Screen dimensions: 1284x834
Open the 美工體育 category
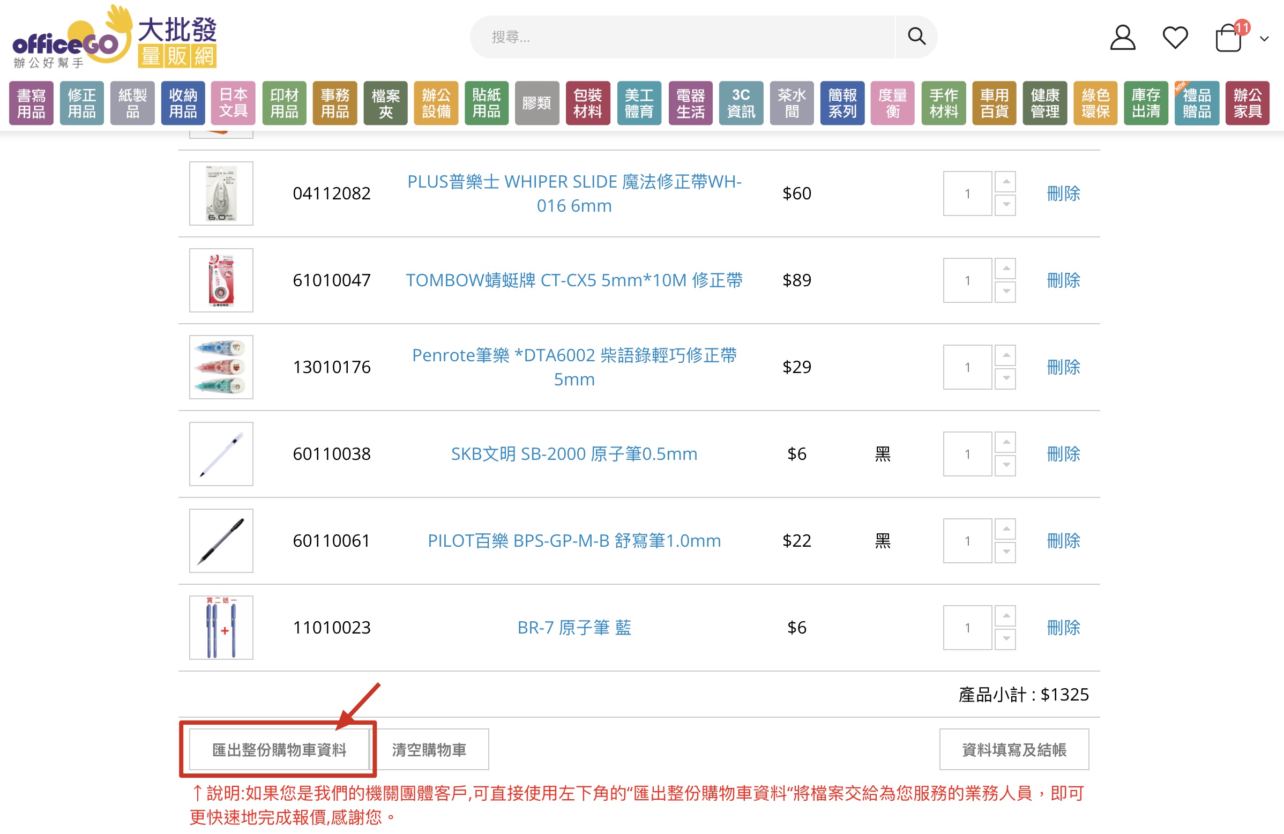[x=639, y=103]
